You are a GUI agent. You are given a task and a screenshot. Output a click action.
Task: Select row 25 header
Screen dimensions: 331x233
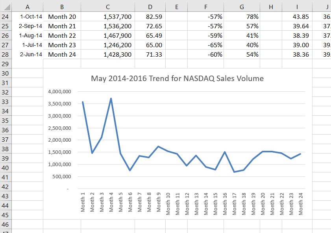[x=6, y=26]
